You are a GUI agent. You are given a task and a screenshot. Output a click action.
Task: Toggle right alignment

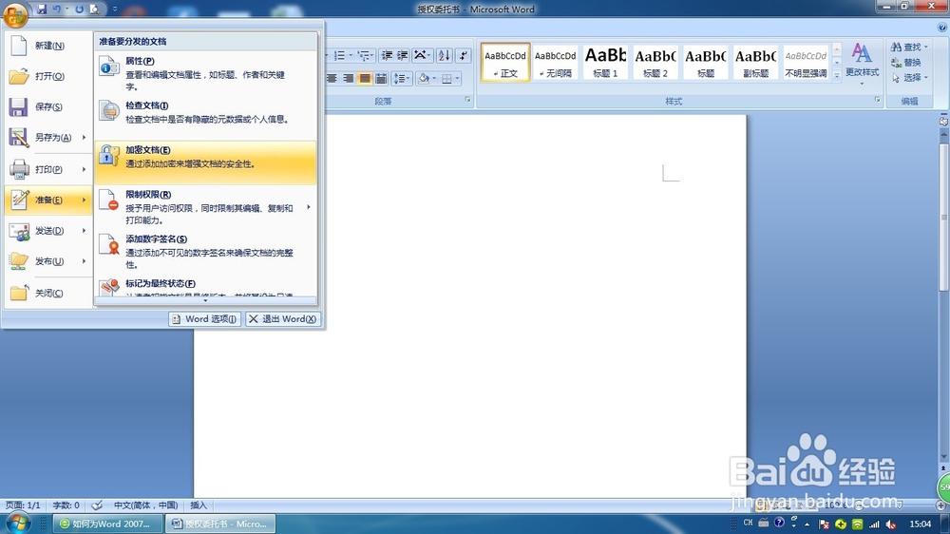(x=348, y=78)
